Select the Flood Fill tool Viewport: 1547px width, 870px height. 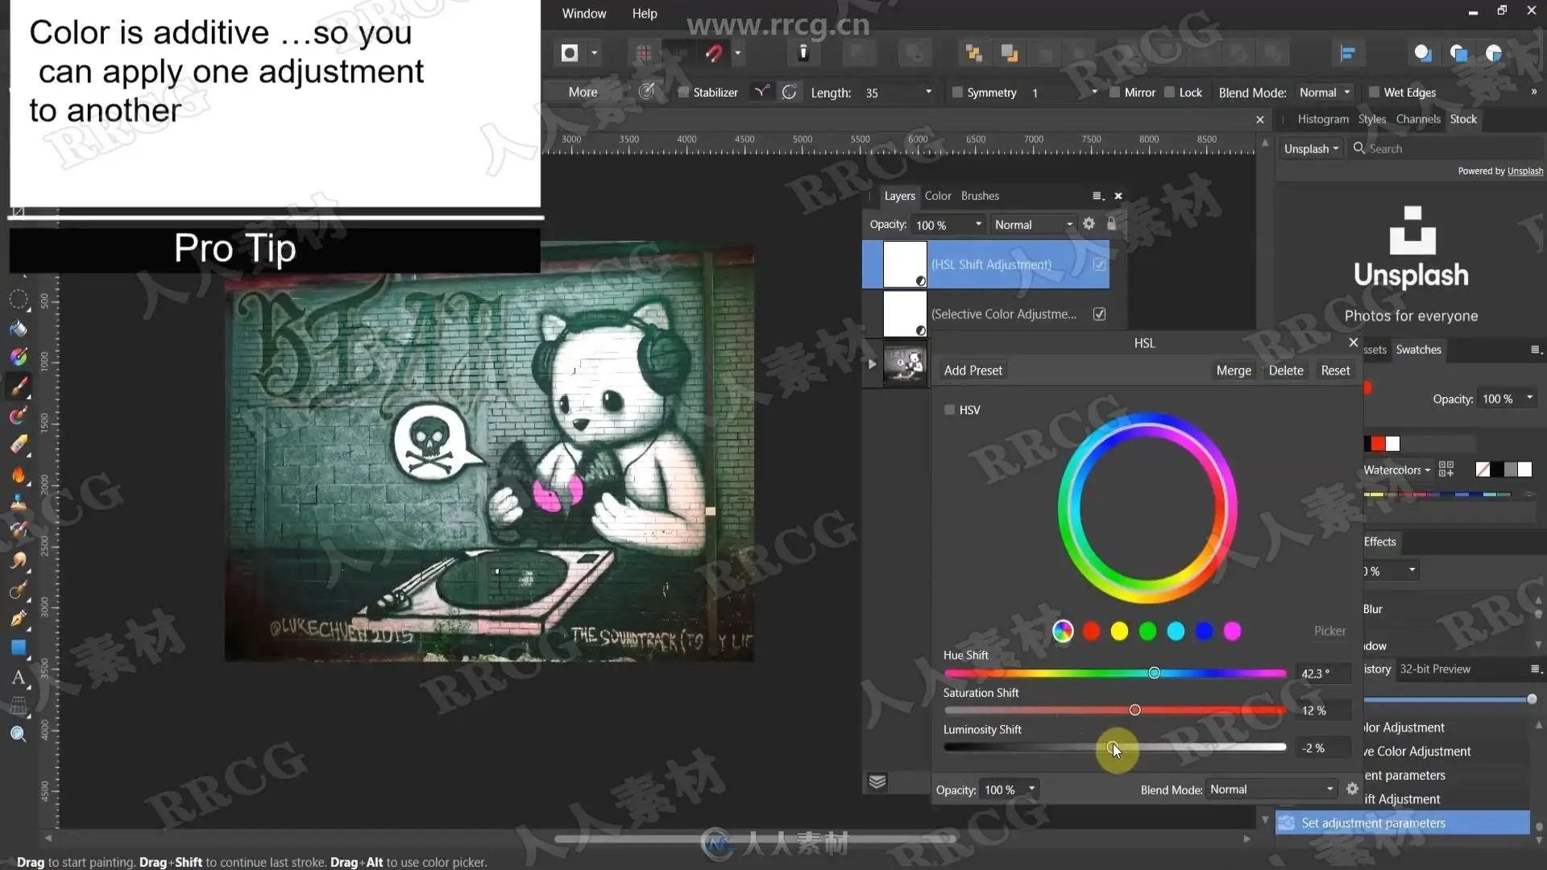pyautogui.click(x=19, y=329)
